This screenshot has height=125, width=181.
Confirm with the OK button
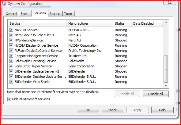[x=88, y=110]
